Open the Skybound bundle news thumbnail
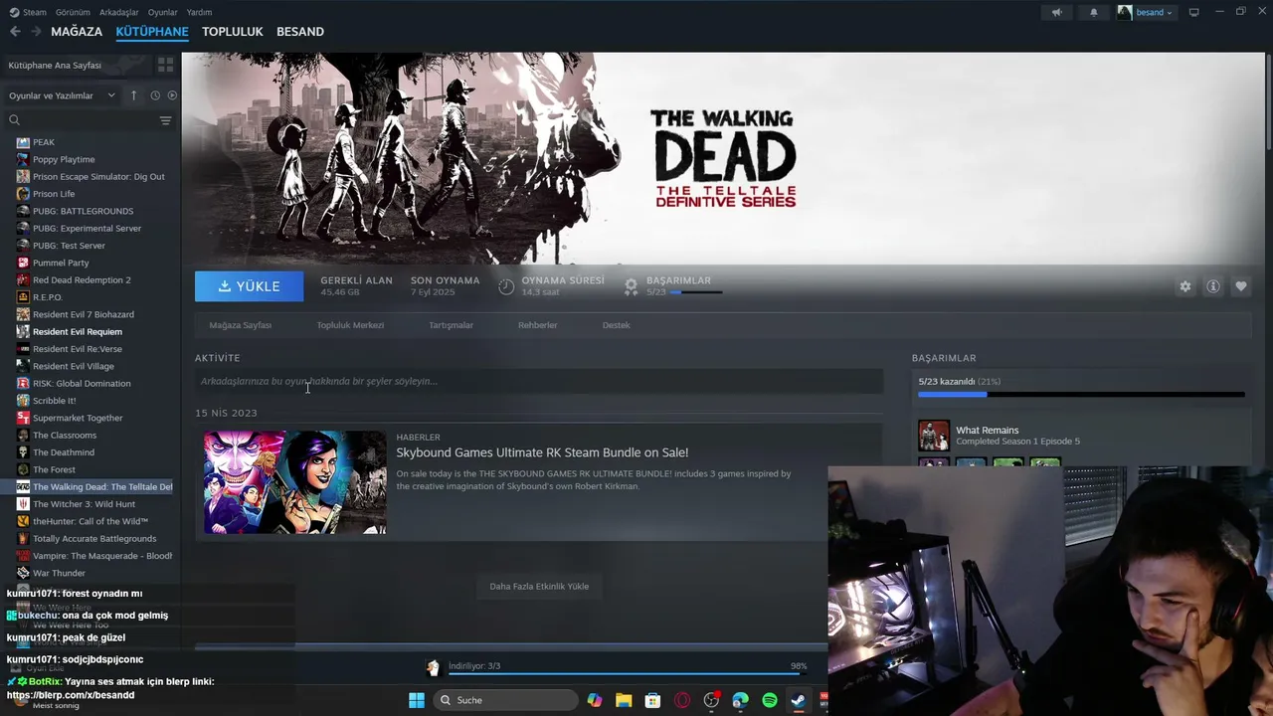 tap(295, 482)
